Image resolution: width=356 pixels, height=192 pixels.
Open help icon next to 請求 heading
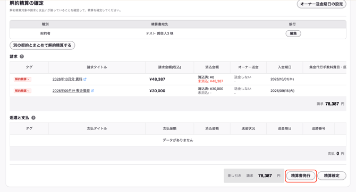tap(22, 56)
